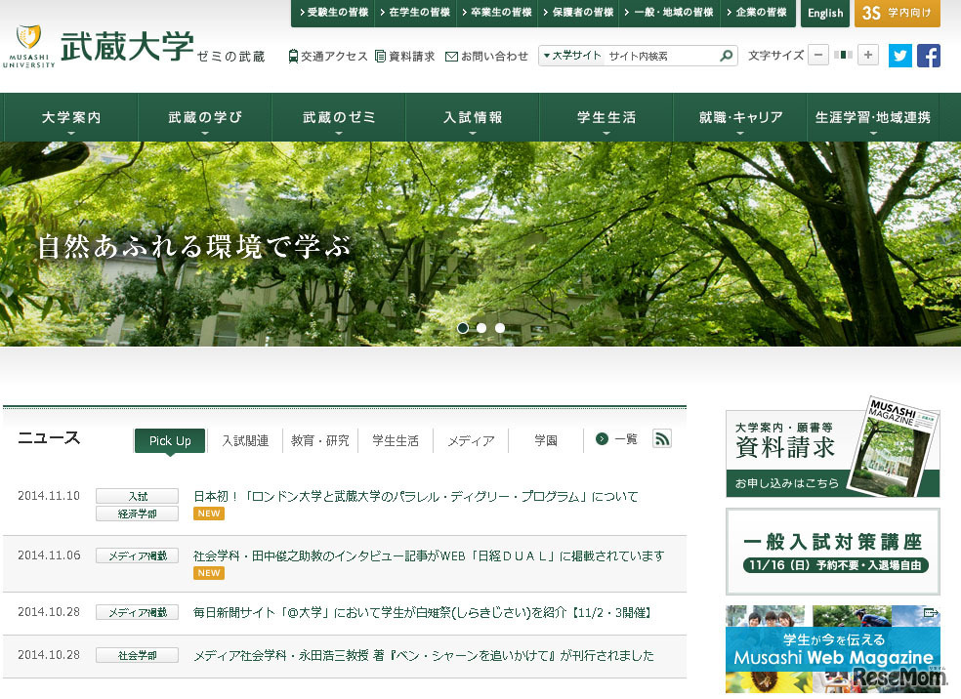Decrease text size with the minus button
This screenshot has height=699, width=961.
818,55
